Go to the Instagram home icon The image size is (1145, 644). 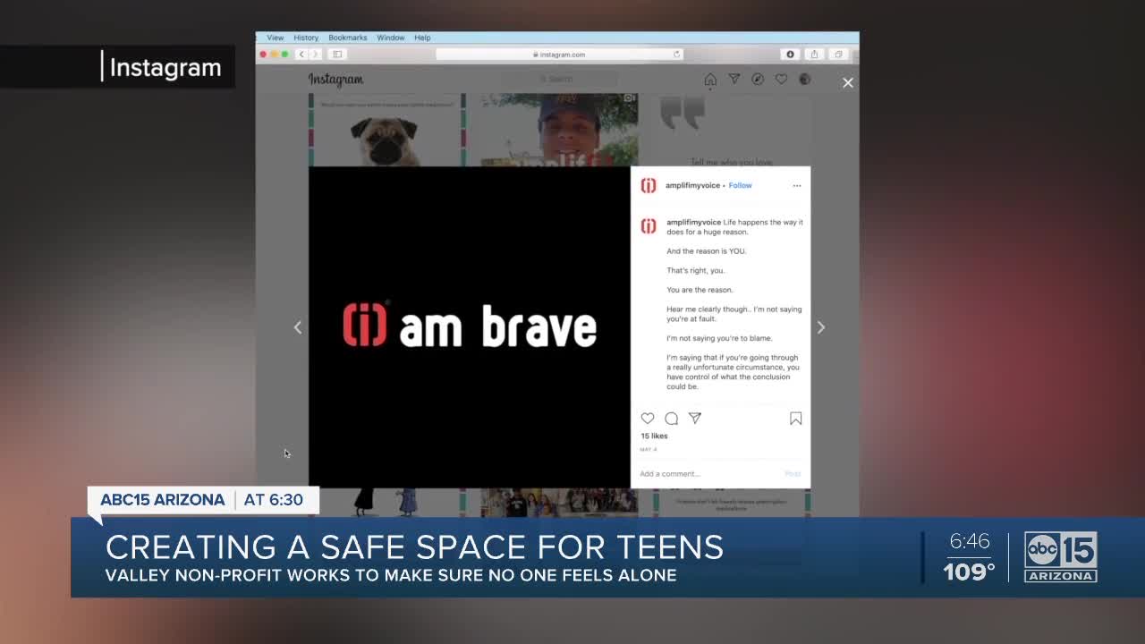tap(710, 80)
